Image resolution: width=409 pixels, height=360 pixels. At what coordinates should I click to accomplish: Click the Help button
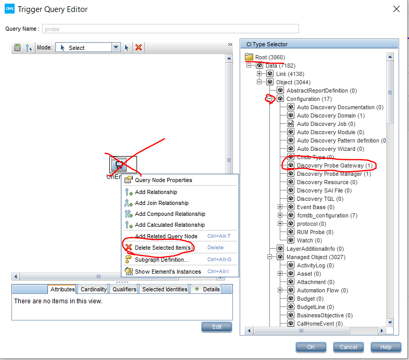pos(386,347)
